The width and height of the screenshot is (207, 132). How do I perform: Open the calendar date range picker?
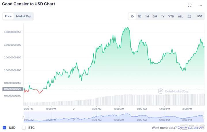click(189, 16)
